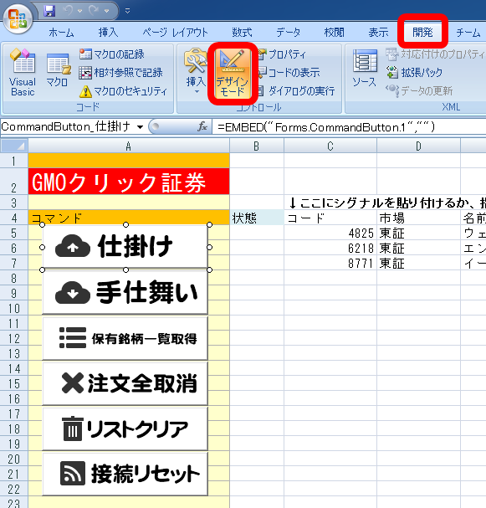
Task: Click コードの表示
Action: click(x=289, y=73)
